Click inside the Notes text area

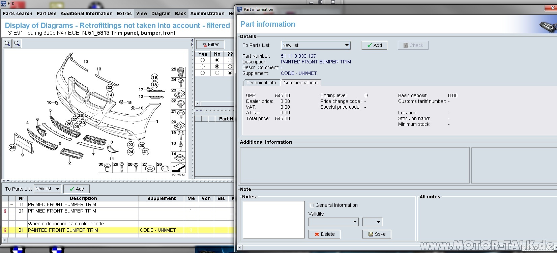coord(274,220)
